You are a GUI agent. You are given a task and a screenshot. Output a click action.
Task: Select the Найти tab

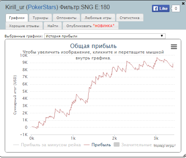(53, 26)
